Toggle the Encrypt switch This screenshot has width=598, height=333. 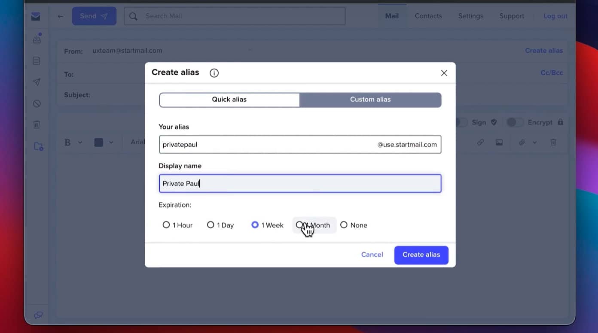click(514, 122)
